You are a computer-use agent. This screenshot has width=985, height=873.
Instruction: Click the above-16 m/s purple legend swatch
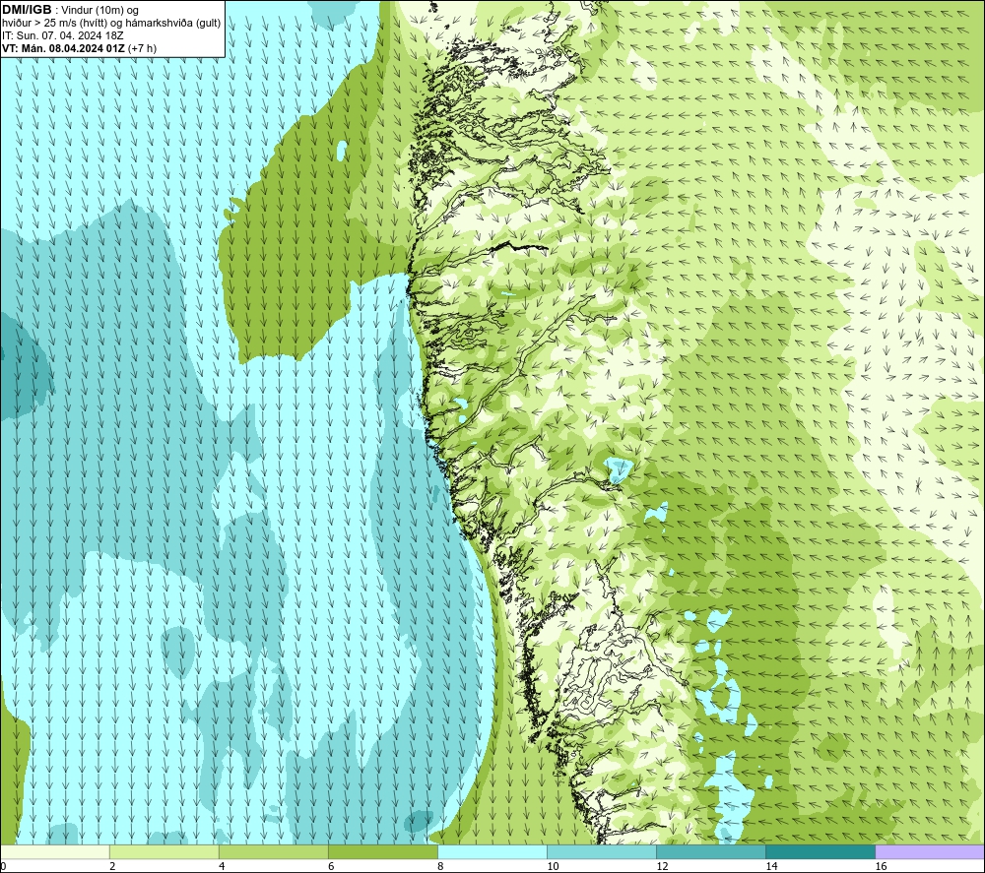pyautogui.click(x=930, y=851)
